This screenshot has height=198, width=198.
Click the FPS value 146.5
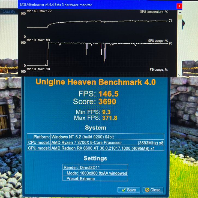point(108,94)
